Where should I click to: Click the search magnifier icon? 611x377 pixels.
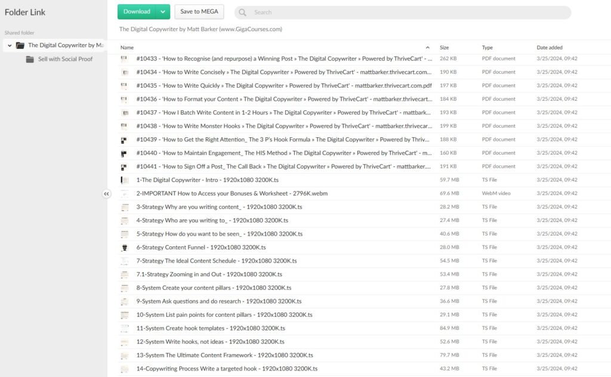click(x=242, y=12)
